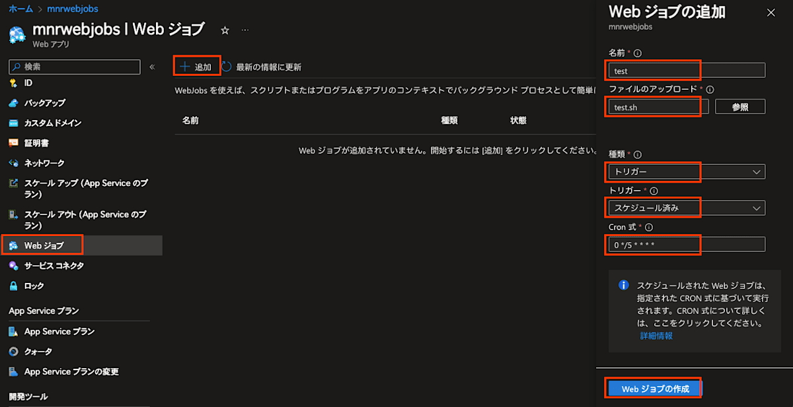Click the ID sidebar key icon
The width and height of the screenshot is (793, 407).
click(x=13, y=83)
